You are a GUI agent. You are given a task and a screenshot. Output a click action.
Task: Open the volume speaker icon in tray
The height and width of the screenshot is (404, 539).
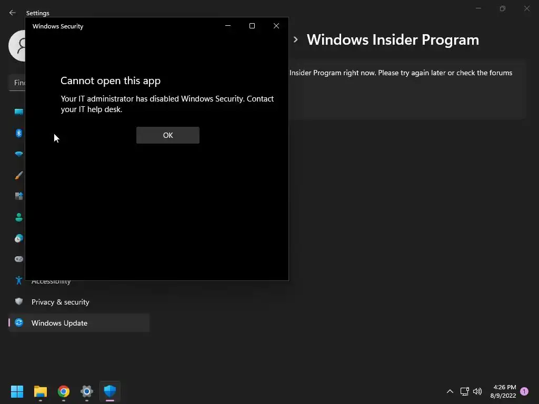coord(477,391)
